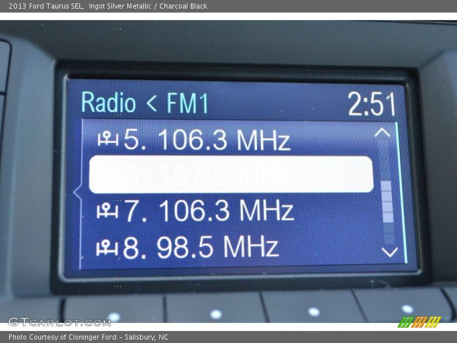Screen dimensions: 457x343
Task: Click the 2:51 clock display
Action: (x=372, y=104)
